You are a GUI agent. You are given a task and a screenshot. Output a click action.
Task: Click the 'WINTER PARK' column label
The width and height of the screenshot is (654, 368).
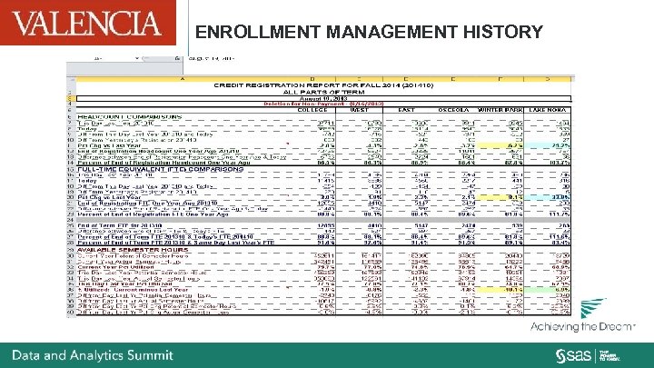(x=500, y=110)
